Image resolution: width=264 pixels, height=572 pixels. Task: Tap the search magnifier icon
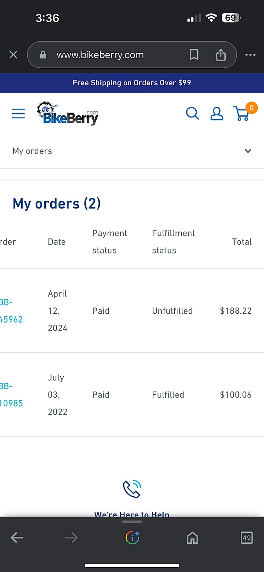point(192,114)
